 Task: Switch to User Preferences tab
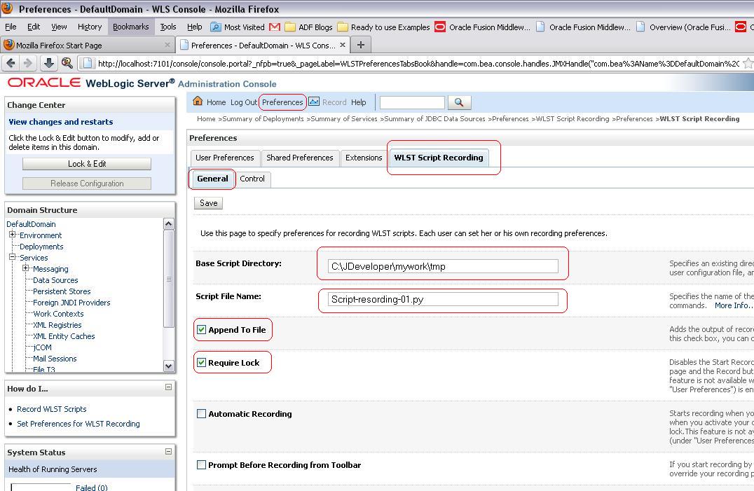225,158
